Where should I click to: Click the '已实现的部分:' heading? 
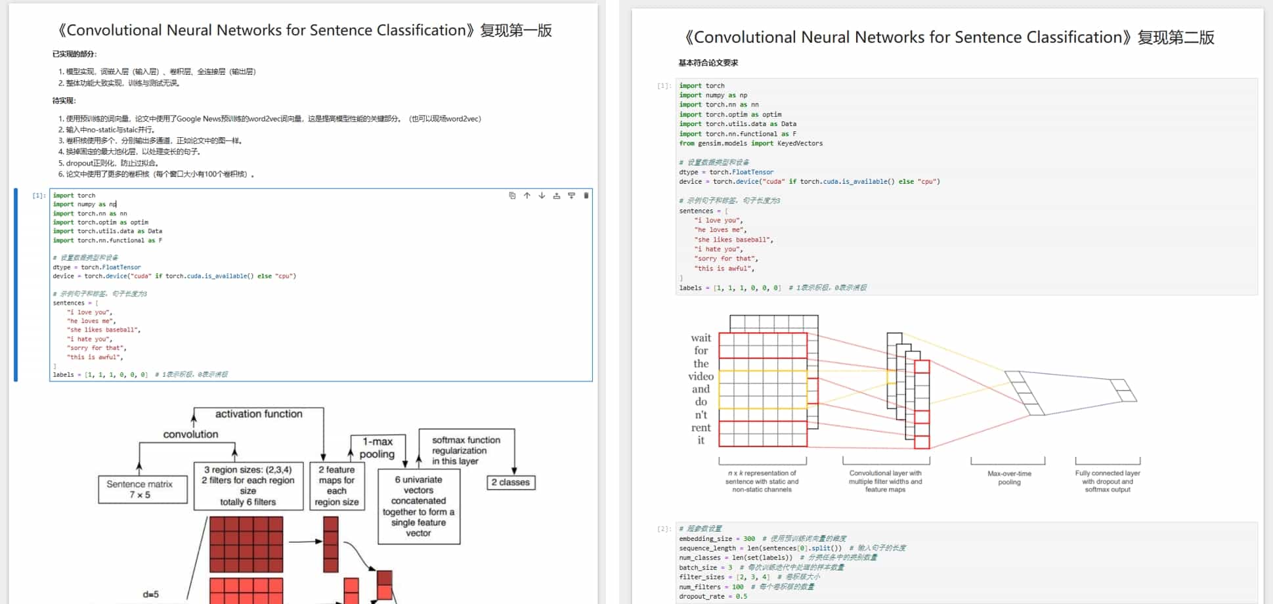75,54
